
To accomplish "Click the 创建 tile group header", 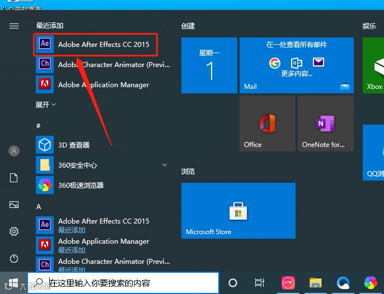I will tap(188, 26).
